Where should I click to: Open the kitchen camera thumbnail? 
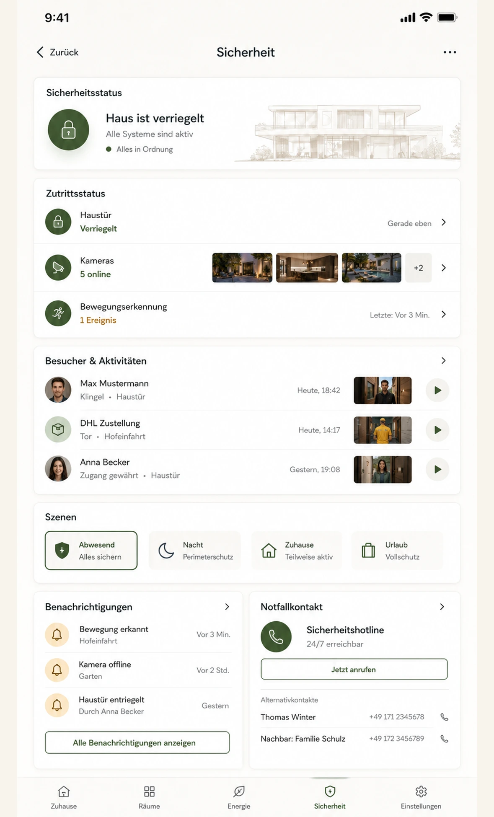(x=307, y=268)
